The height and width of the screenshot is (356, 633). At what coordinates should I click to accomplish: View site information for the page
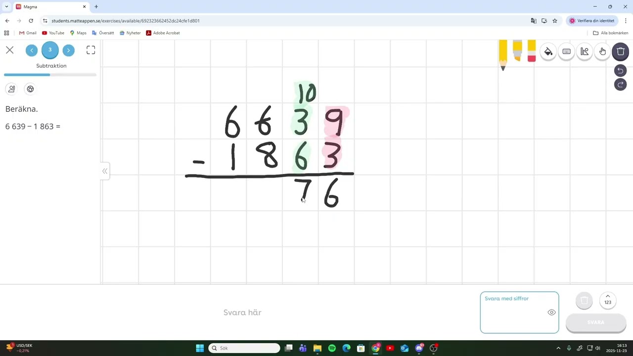(45, 21)
